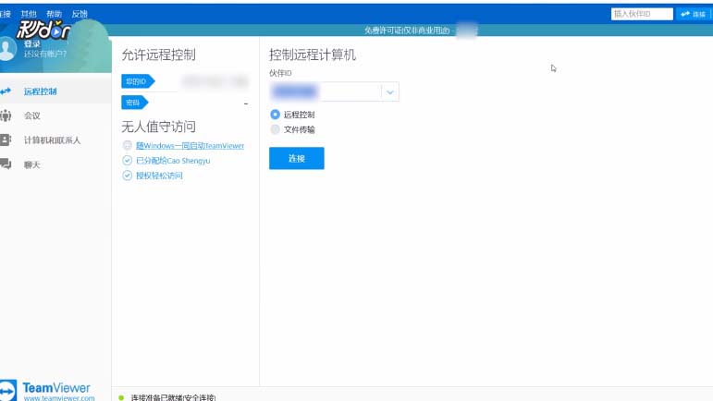Toggle 随Windows一同启动TeamViewer checkbox circle

[127, 145]
